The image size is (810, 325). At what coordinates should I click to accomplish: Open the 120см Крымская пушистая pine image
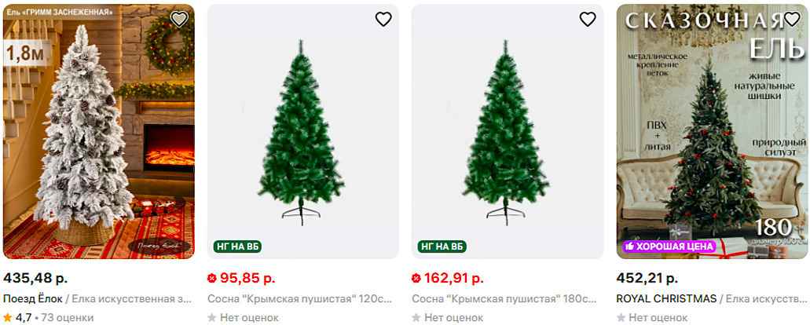point(302,132)
